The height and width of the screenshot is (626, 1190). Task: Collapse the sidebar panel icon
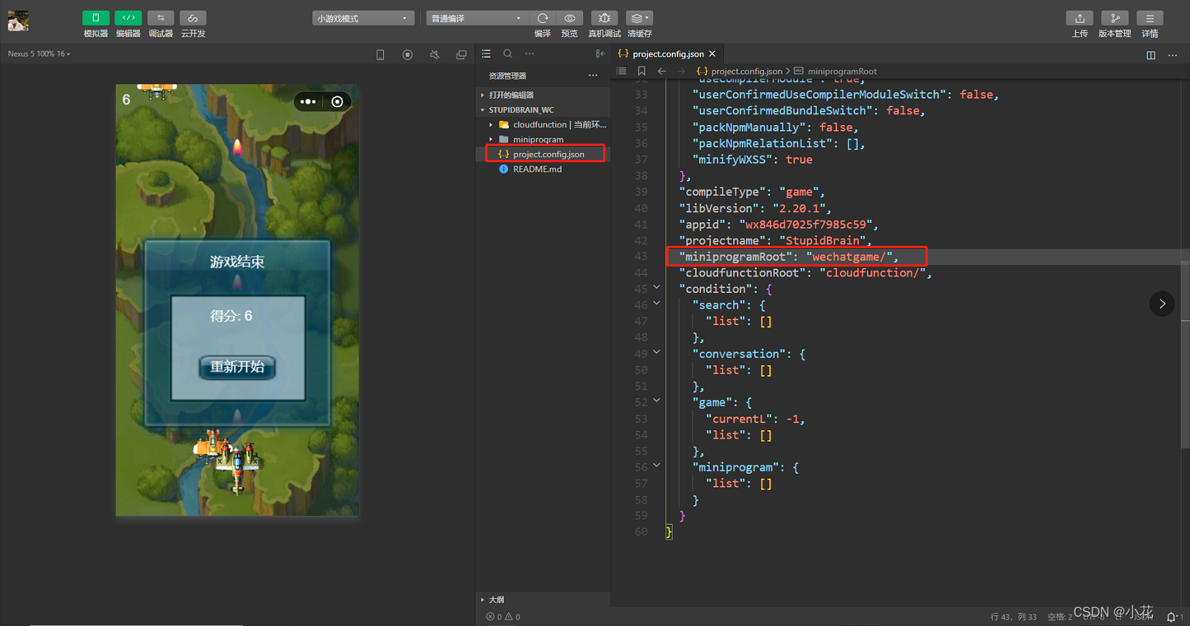pyautogui.click(x=600, y=54)
